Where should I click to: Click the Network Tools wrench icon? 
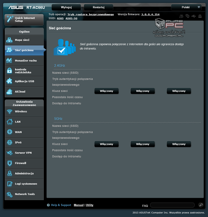click(9, 194)
